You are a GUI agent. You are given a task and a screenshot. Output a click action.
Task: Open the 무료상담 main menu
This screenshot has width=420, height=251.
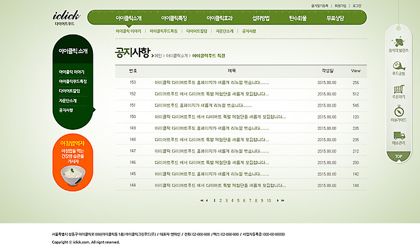(335, 18)
